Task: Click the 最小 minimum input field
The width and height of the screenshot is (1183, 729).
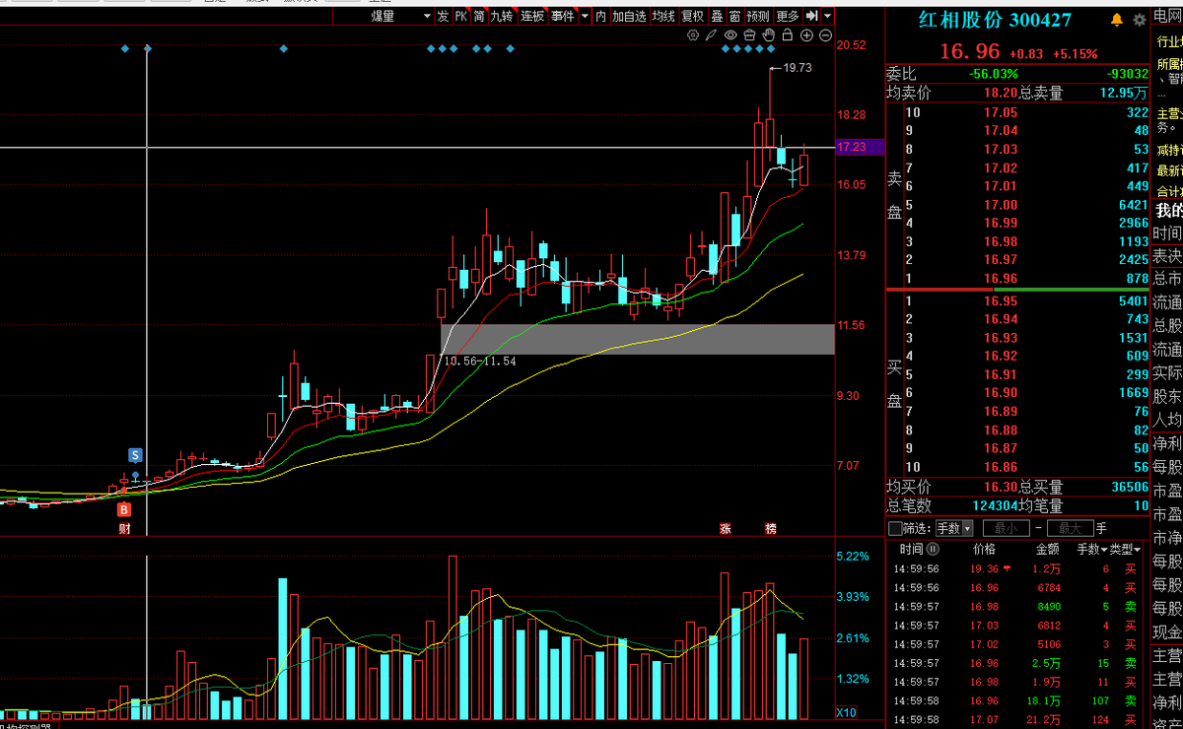Action: (1006, 528)
